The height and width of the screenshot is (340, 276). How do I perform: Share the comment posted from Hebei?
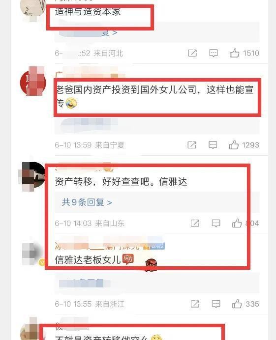tap(192, 53)
